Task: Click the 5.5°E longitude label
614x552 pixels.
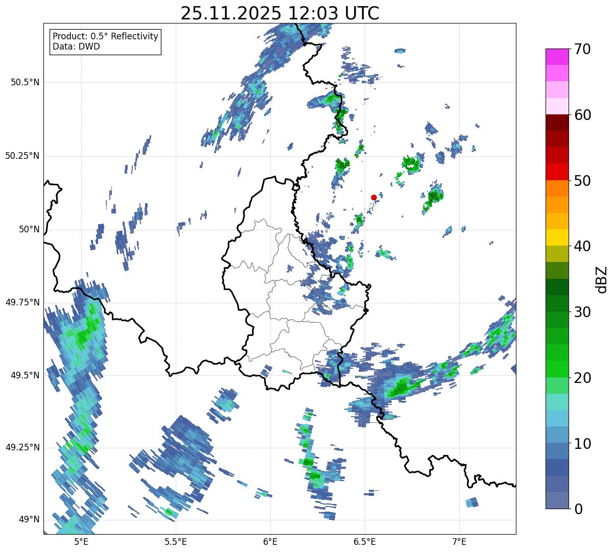Action: pos(176,542)
